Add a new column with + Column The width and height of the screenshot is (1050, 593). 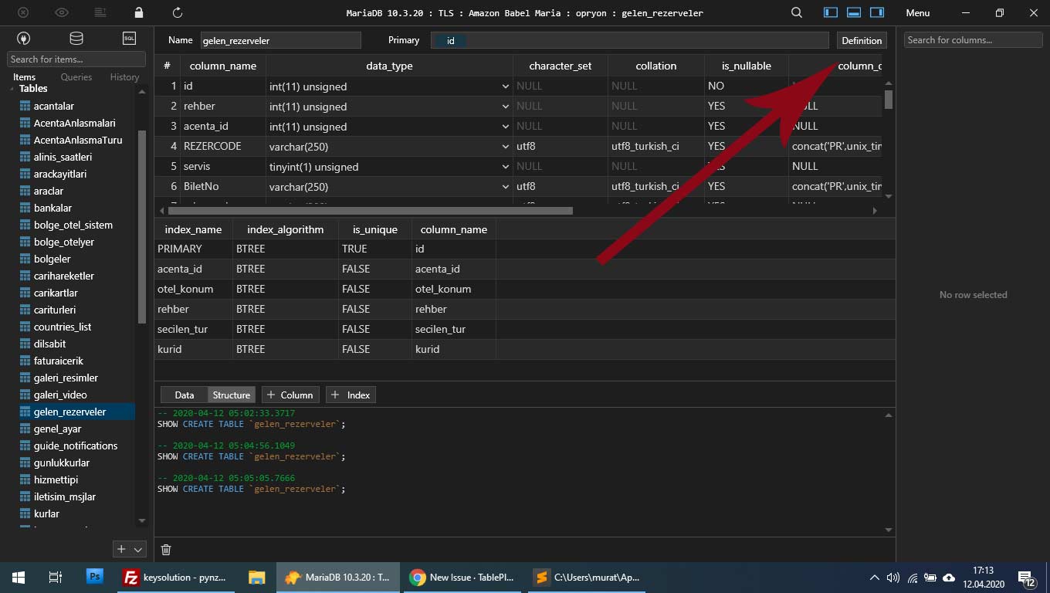pos(290,395)
